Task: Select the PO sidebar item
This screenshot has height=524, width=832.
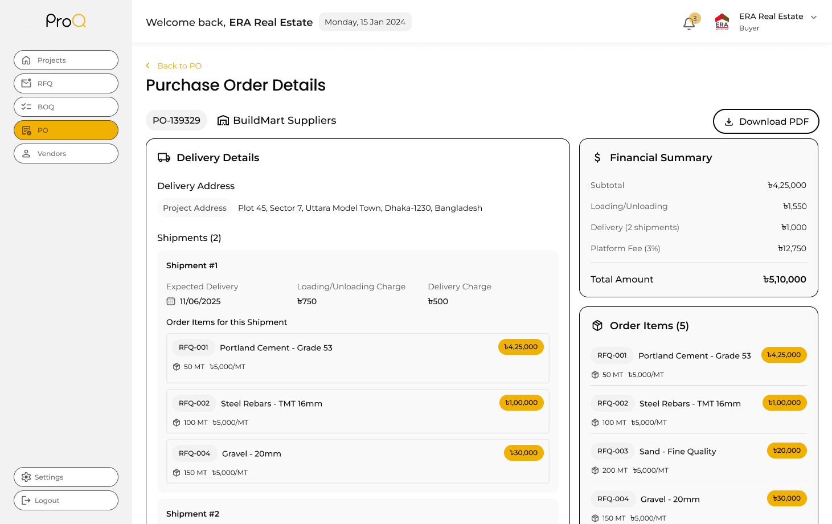Action: pyautogui.click(x=66, y=130)
